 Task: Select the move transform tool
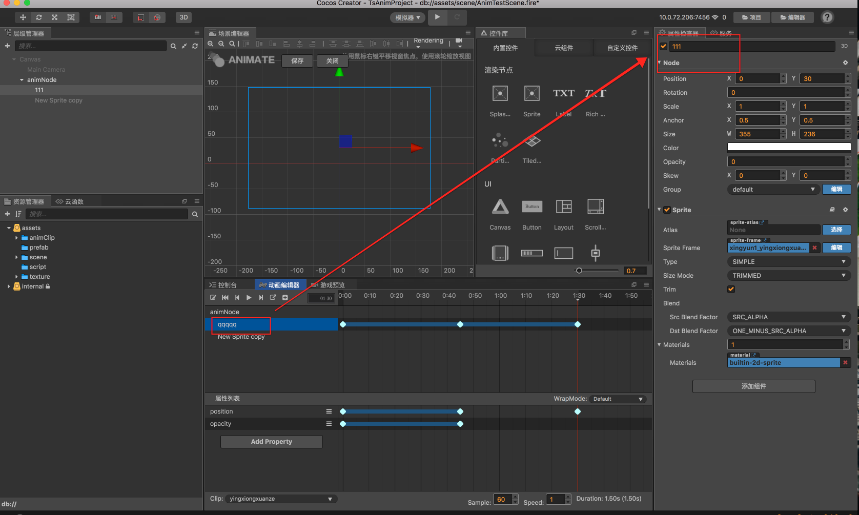[23, 17]
